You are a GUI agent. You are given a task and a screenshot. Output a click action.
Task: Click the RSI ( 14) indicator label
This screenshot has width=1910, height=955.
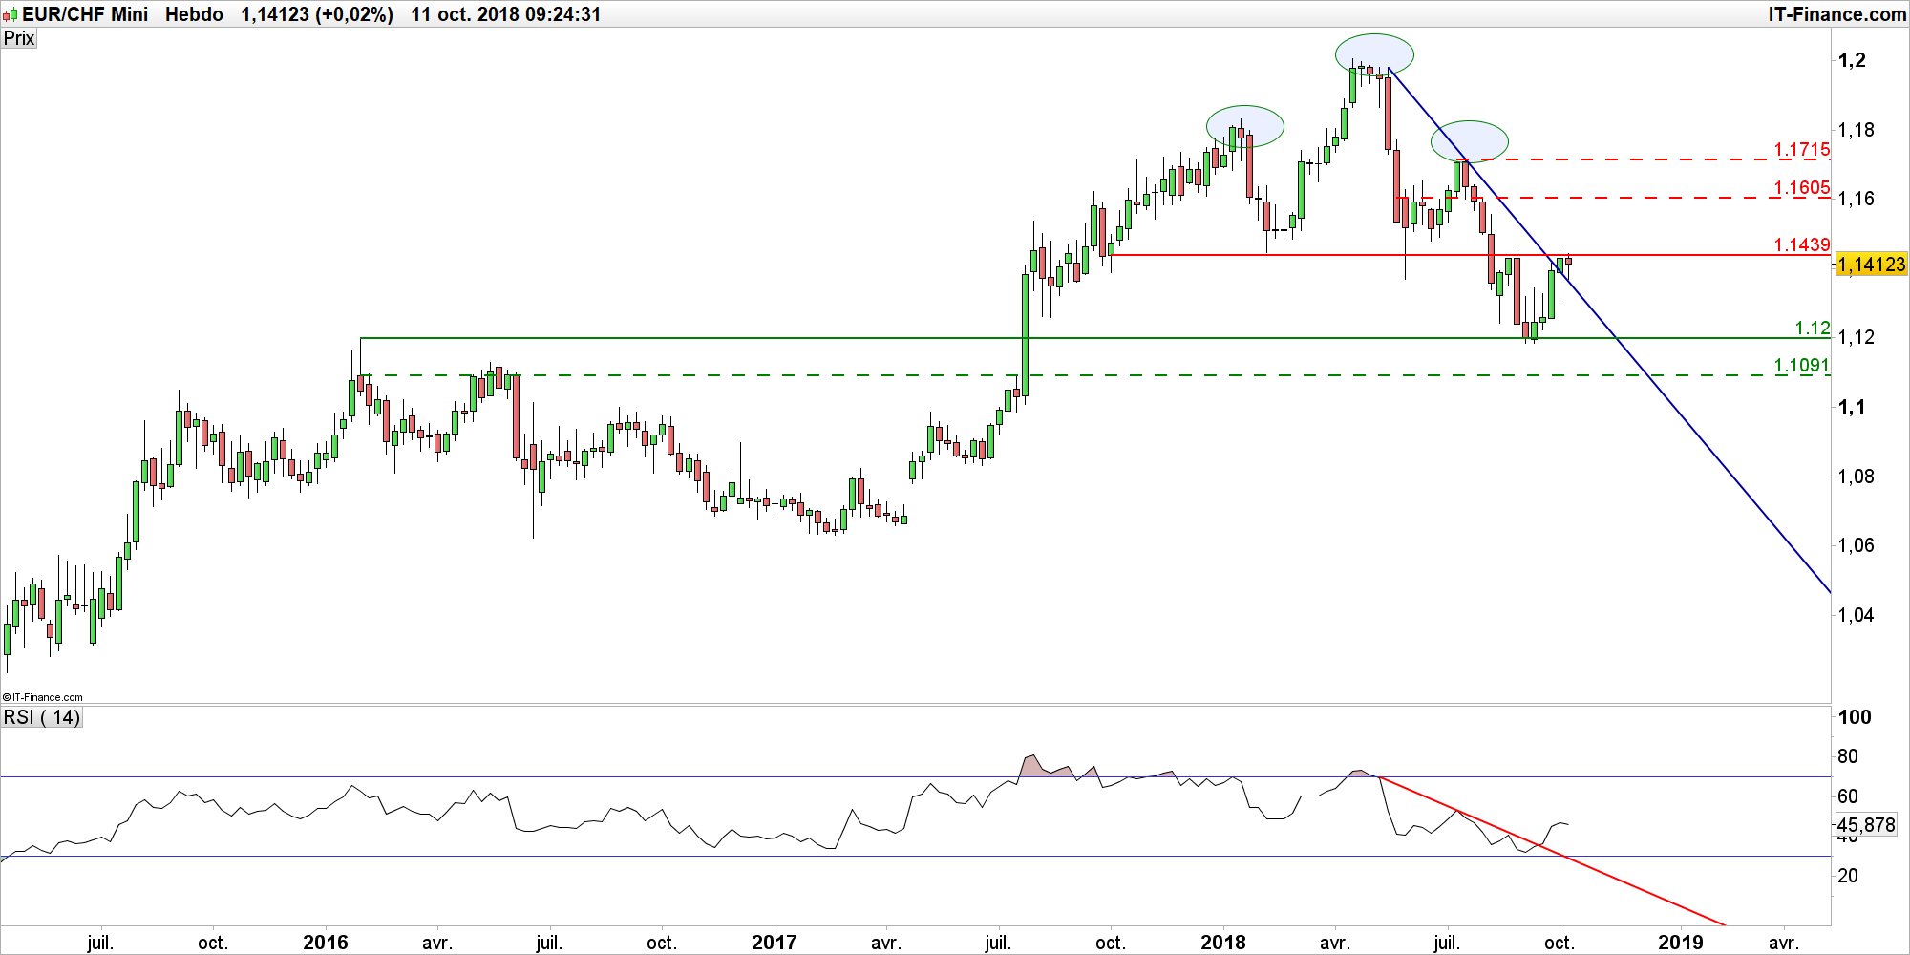[42, 717]
